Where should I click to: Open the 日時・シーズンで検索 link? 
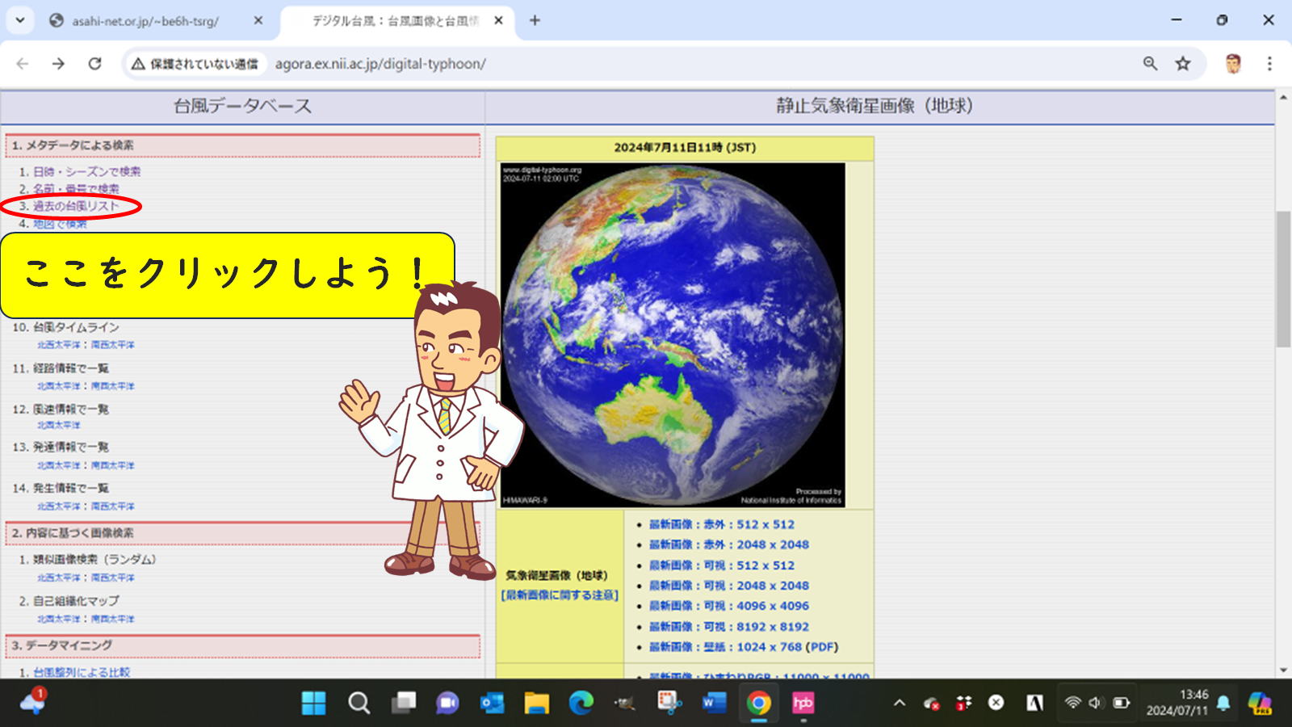[86, 171]
